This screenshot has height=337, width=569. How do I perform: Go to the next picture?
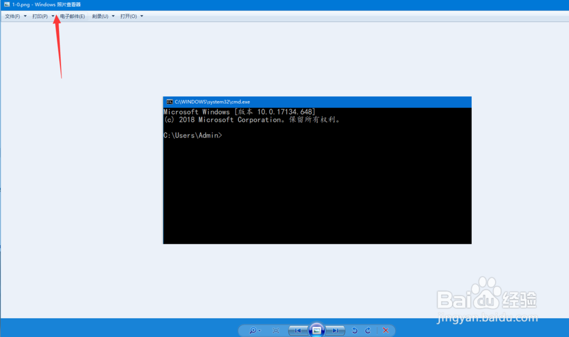coord(335,331)
